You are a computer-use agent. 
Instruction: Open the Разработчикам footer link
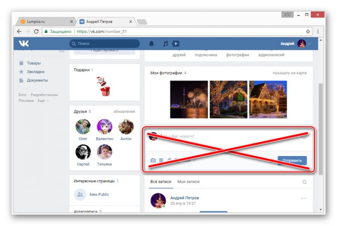tap(44, 95)
